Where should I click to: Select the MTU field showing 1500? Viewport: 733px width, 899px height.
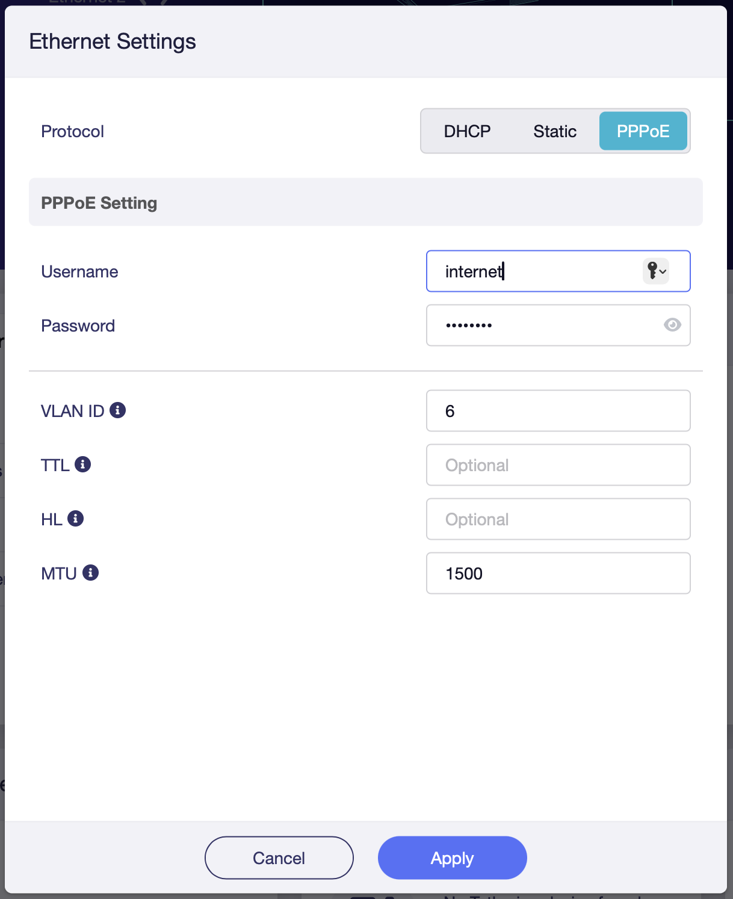click(558, 573)
